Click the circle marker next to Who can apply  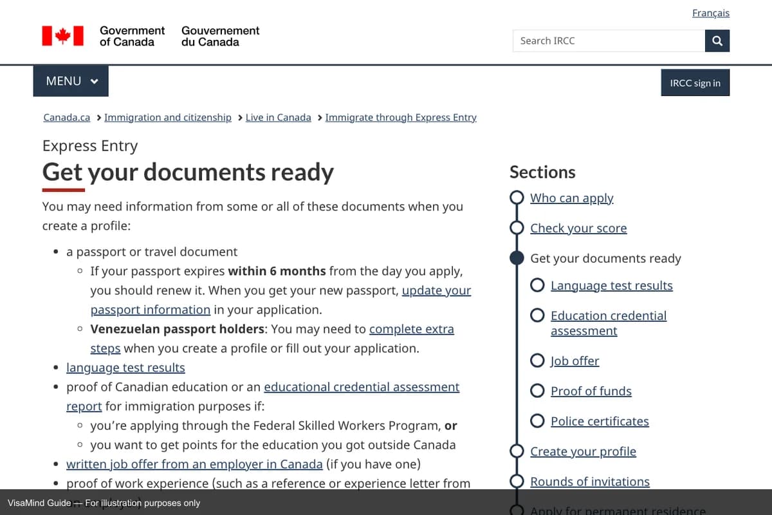[517, 198]
